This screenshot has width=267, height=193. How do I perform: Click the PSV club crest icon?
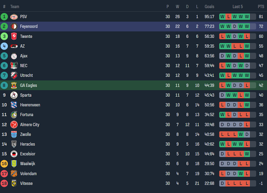pos(14,17)
